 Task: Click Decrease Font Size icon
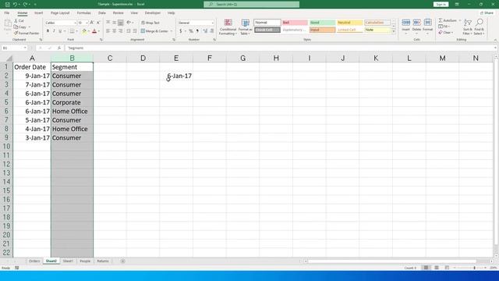click(98, 23)
